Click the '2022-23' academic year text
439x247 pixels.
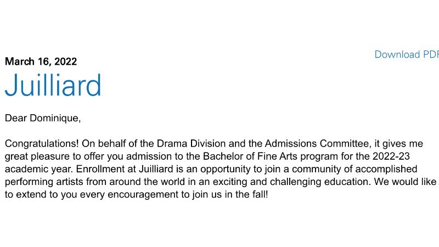[391, 156]
